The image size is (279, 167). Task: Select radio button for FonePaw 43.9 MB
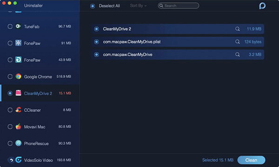point(10,60)
